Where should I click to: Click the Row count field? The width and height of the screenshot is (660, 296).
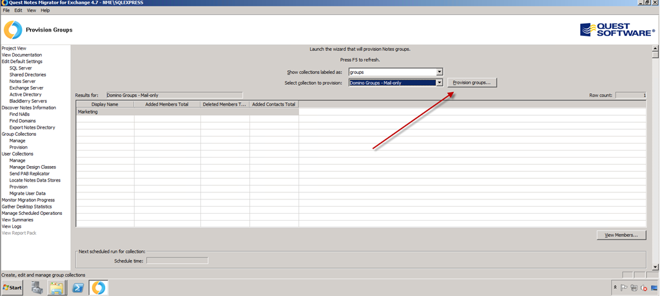click(x=630, y=95)
